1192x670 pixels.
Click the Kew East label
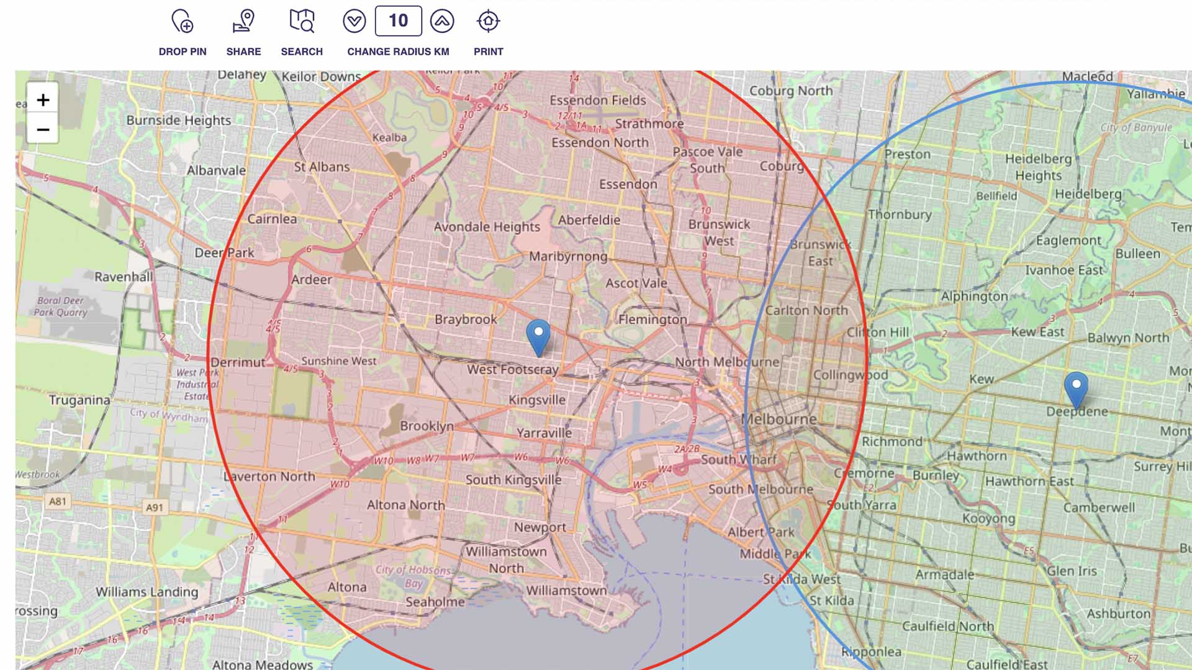point(1037,332)
